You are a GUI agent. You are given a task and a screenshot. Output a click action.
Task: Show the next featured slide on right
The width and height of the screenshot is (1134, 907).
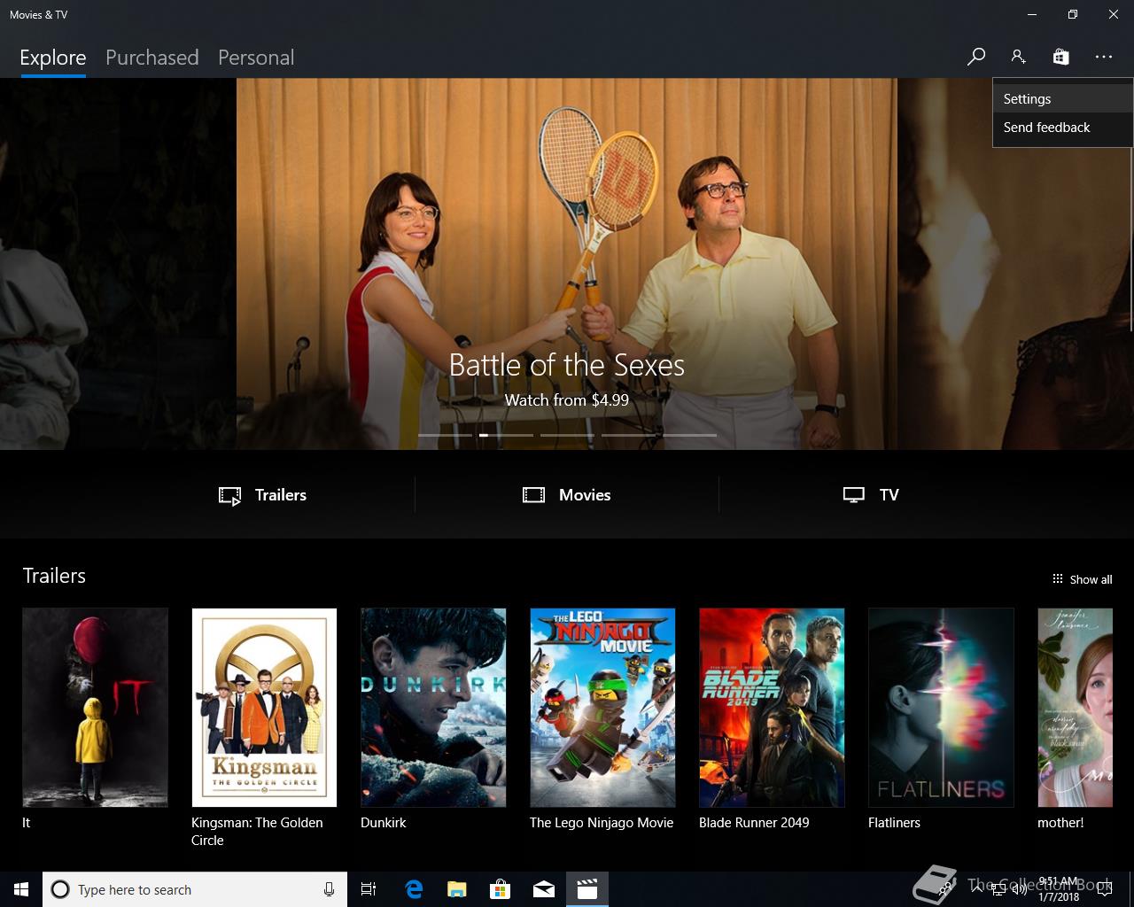click(1015, 264)
